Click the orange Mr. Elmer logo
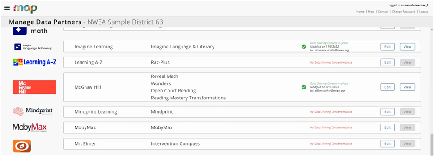Screen dimensions: 434x156 tap(22, 146)
